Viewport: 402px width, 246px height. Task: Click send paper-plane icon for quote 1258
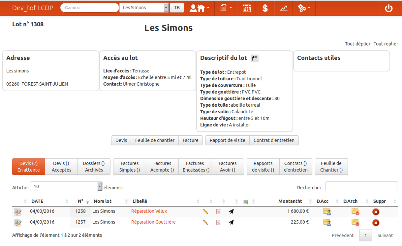point(231,212)
